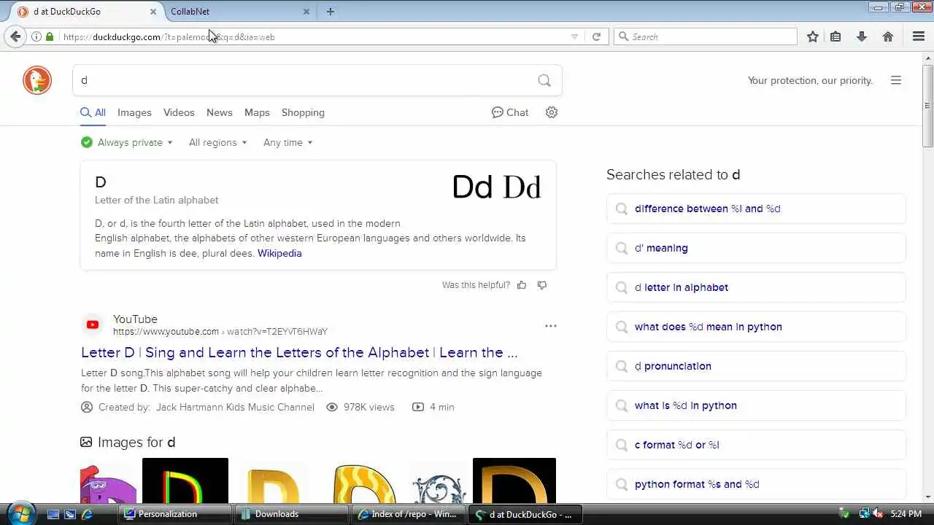The height and width of the screenshot is (525, 934).
Task: Search related: c format %d or %l
Action: tap(756, 445)
